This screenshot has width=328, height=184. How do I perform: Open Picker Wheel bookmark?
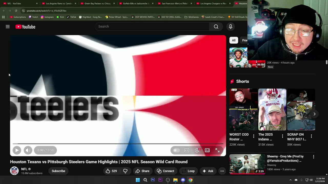coord(117,17)
